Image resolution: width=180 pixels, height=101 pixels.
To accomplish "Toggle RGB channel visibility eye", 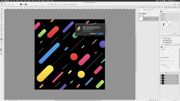I will coord(161,75).
